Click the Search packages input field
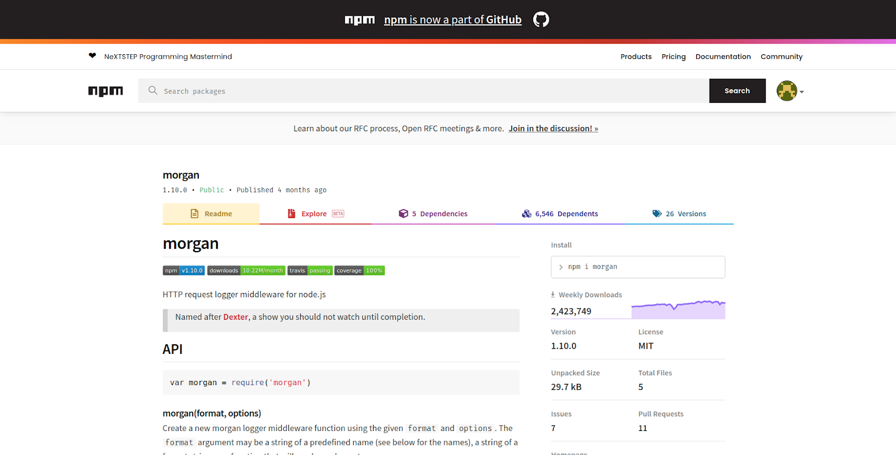896x455 pixels. tap(423, 91)
